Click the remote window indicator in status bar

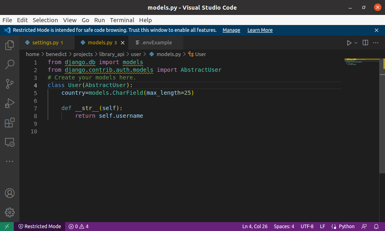pos(7,227)
